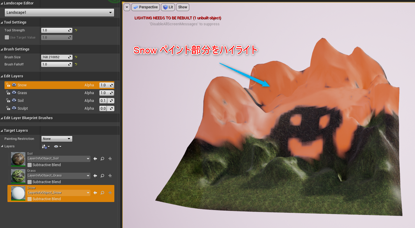415x228 pixels.
Task: Select the Sculpt edit layer row
Action: [x=59, y=108]
